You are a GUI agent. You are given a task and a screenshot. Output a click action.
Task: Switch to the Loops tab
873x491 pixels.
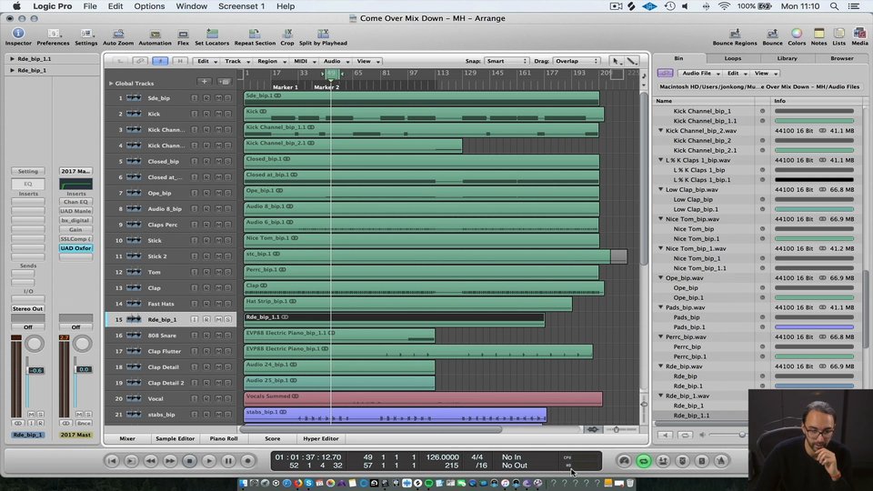(733, 58)
